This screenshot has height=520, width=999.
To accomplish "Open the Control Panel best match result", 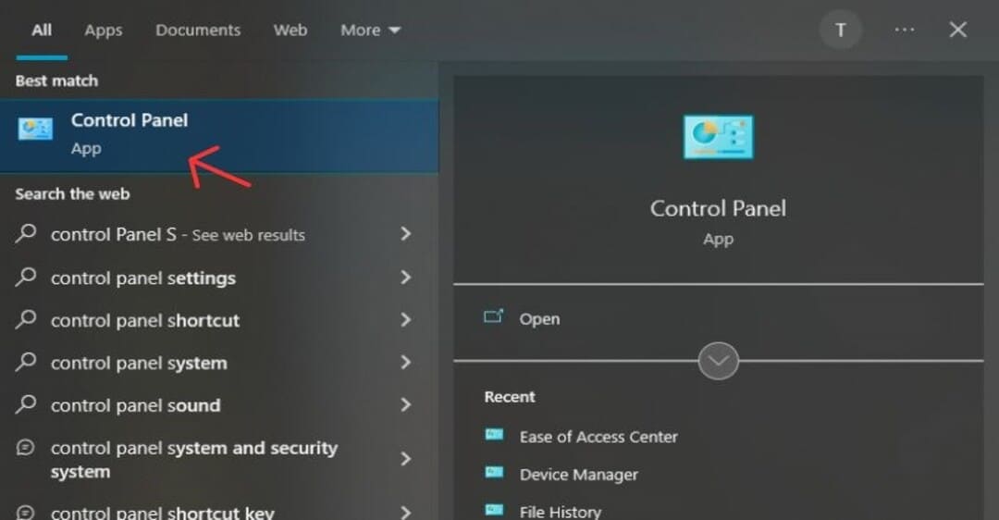I will [x=129, y=133].
